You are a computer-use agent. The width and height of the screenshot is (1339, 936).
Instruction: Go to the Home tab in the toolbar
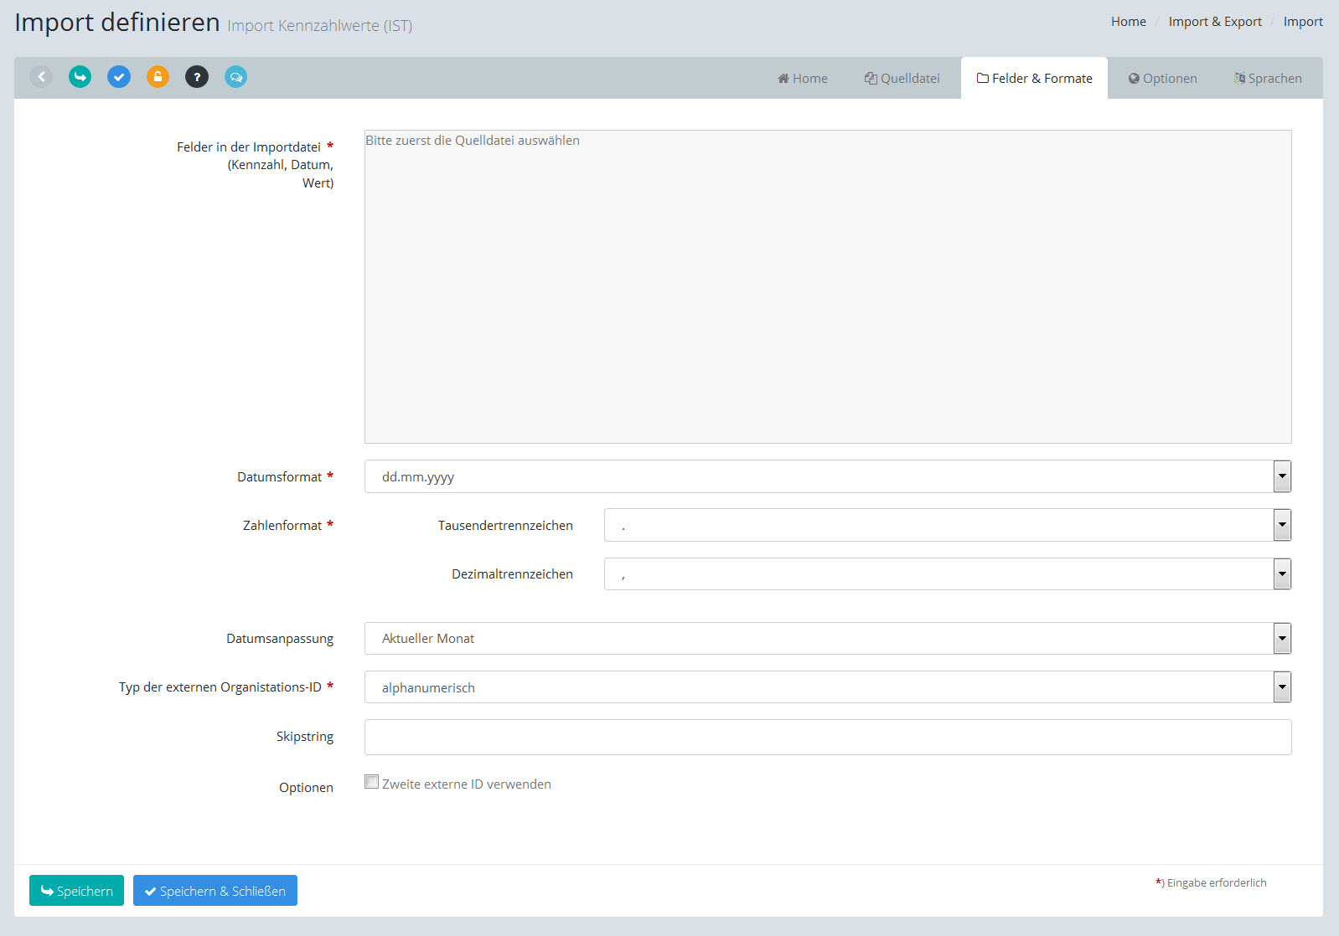tap(802, 79)
